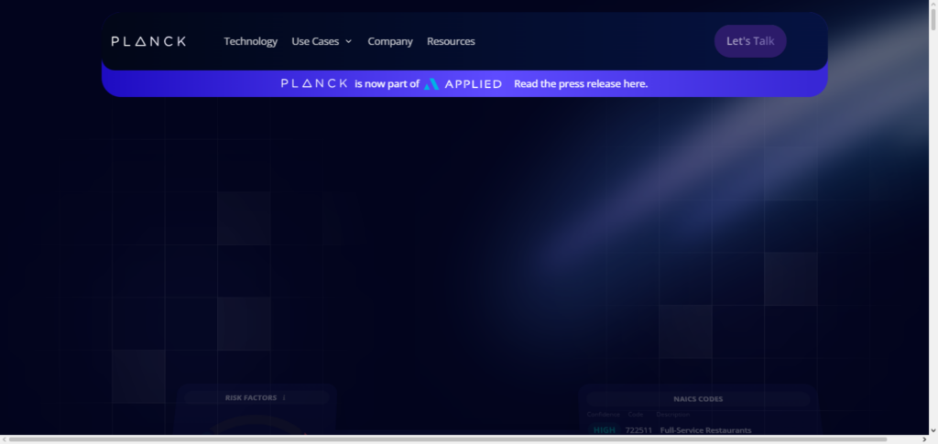The width and height of the screenshot is (938, 444).
Task: Click the scroll up arrow
Action: [933, 4]
